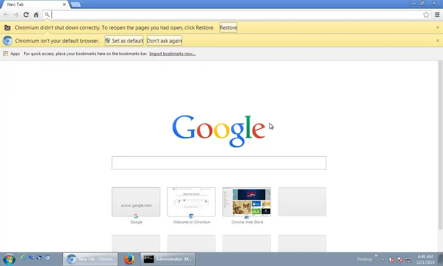
Task: Close the New Tab tab
Action: (64, 5)
